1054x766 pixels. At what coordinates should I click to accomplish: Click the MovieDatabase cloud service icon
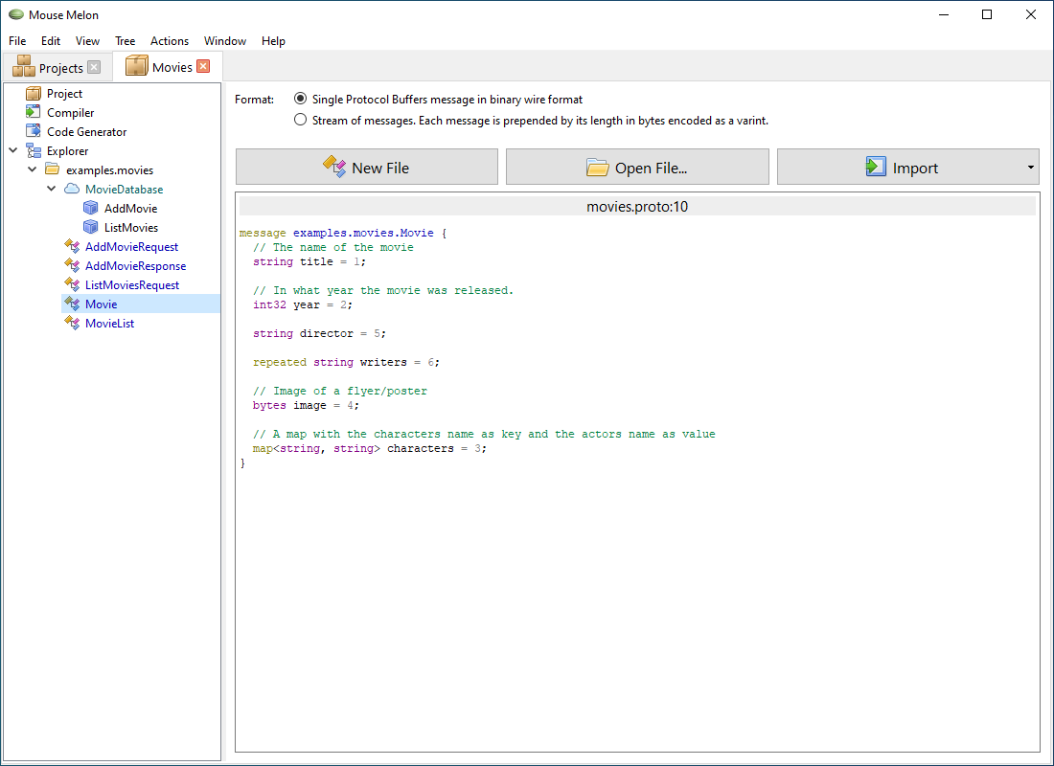pos(71,189)
